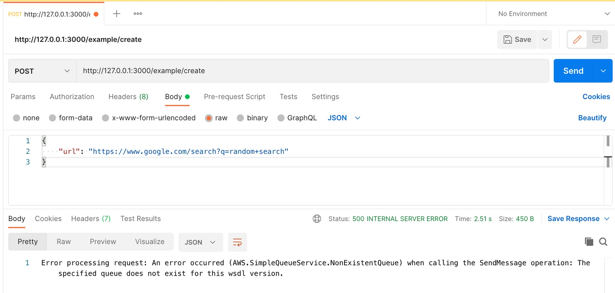Change raw body language from JSON
The height and width of the screenshot is (293, 615).
click(x=344, y=118)
